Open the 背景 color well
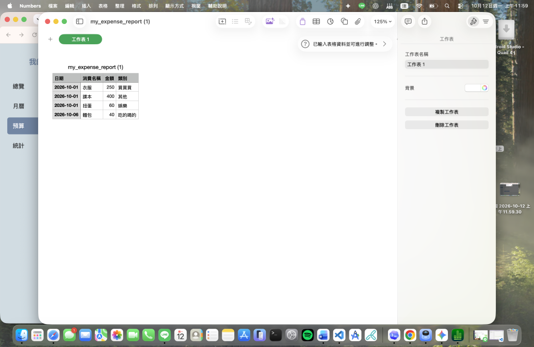 coord(472,88)
